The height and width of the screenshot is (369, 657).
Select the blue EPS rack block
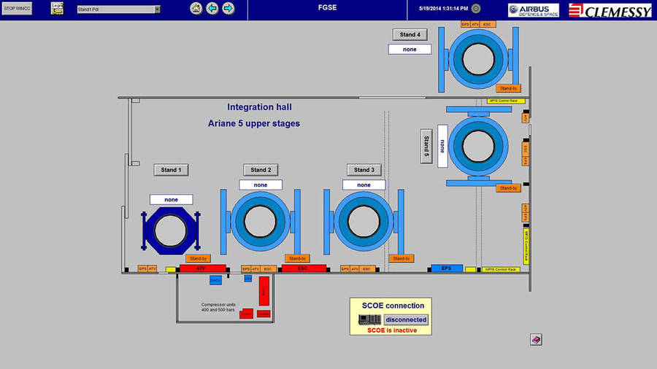(x=447, y=268)
